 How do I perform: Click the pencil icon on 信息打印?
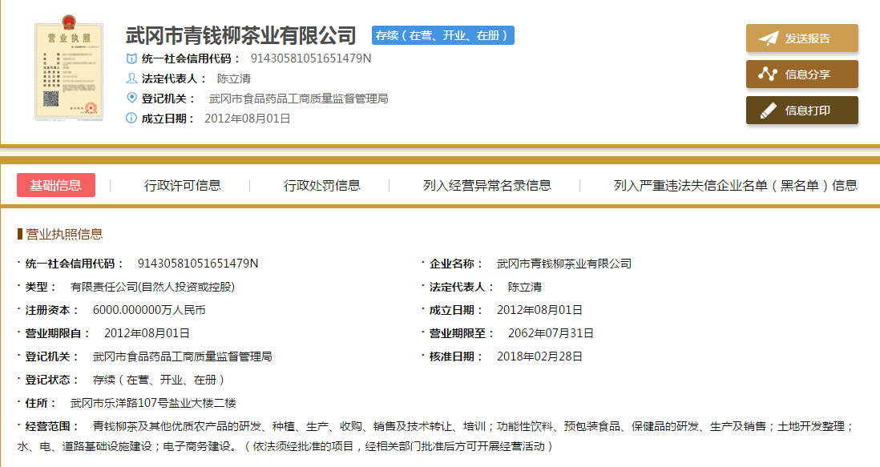769,111
